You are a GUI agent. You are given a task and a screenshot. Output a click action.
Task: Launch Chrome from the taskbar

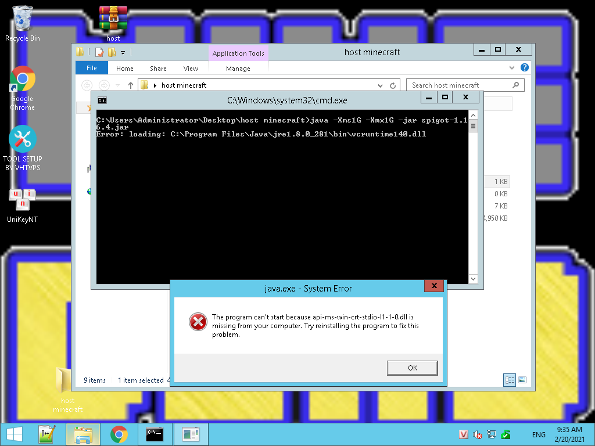pos(119,434)
